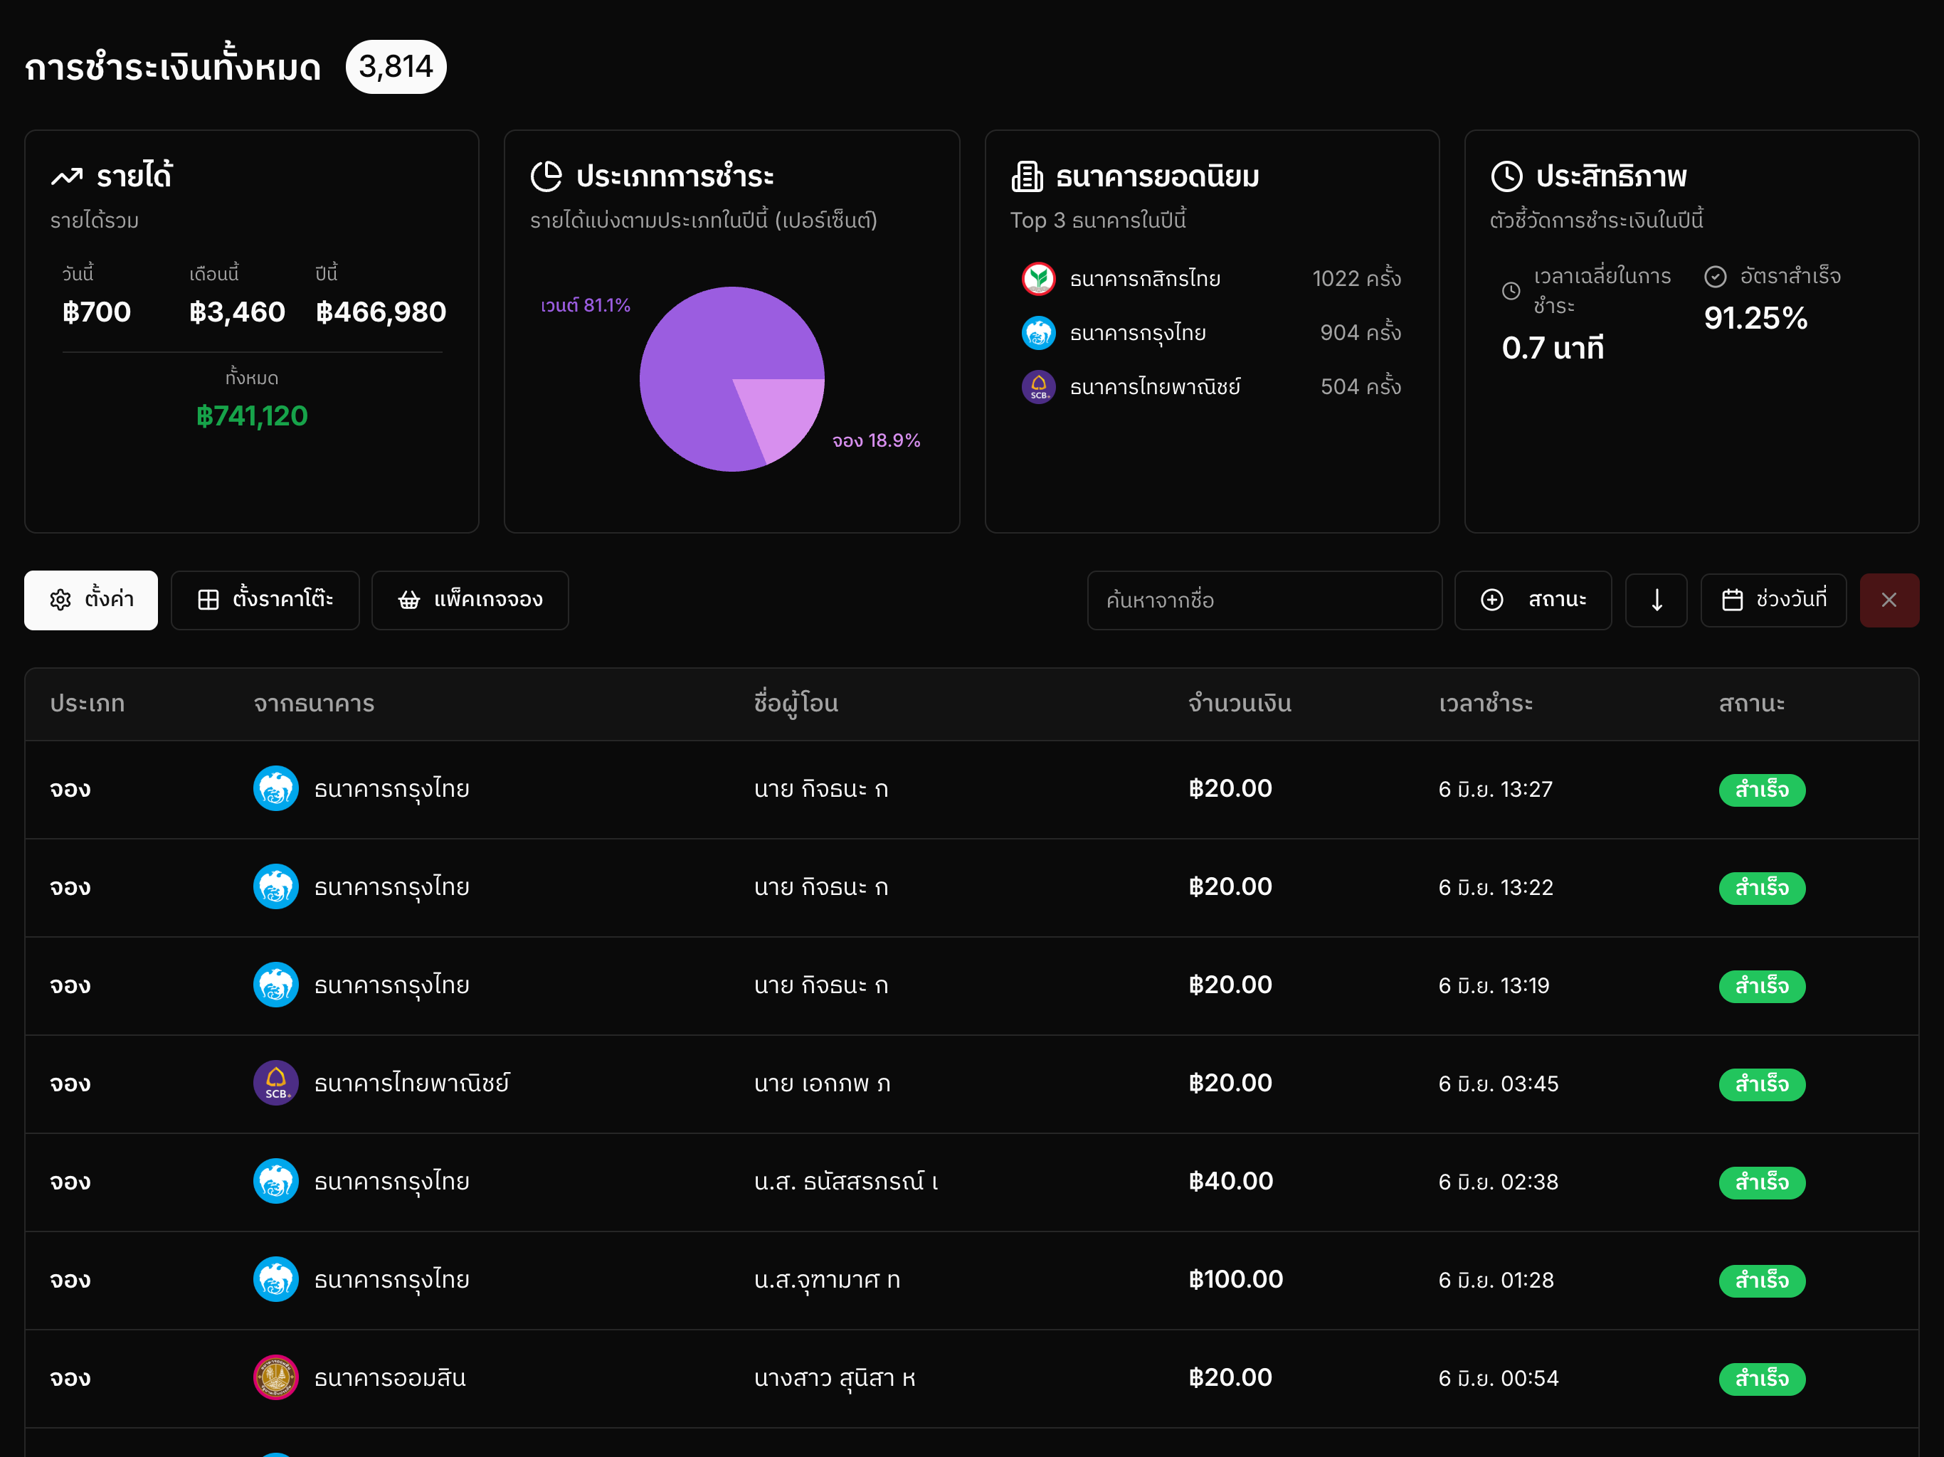
Task: Open the ช่วงวันที่ date range picker
Action: [x=1773, y=600]
